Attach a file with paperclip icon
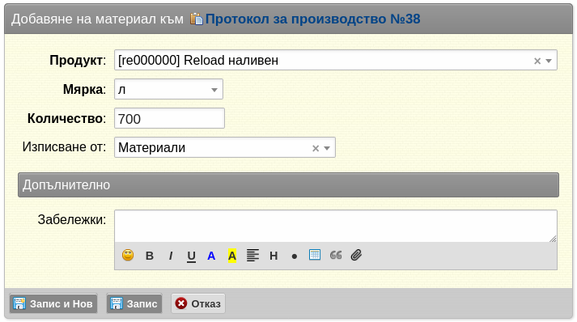Image resolution: width=577 pixels, height=322 pixels. [356, 255]
